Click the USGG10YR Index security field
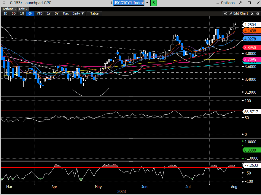Image resolution: width=261 pixels, height=195 pixels. [129, 3]
